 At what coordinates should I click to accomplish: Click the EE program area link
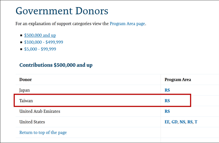tap(167, 122)
